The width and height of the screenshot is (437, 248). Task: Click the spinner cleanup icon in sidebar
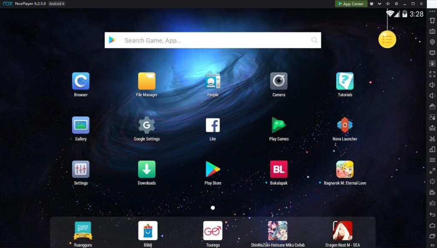pyautogui.click(x=432, y=182)
